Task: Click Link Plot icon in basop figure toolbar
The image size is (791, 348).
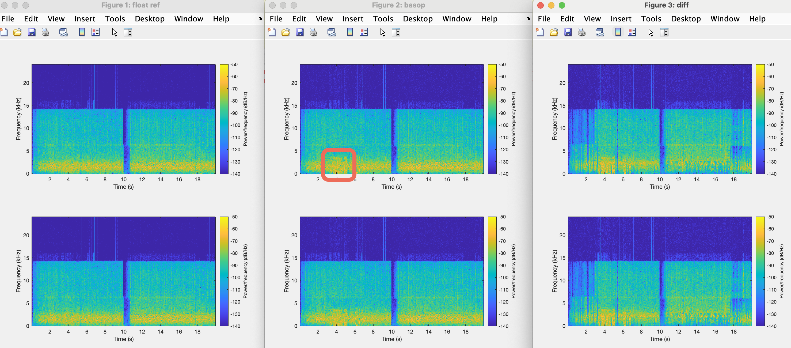Action: [x=332, y=32]
